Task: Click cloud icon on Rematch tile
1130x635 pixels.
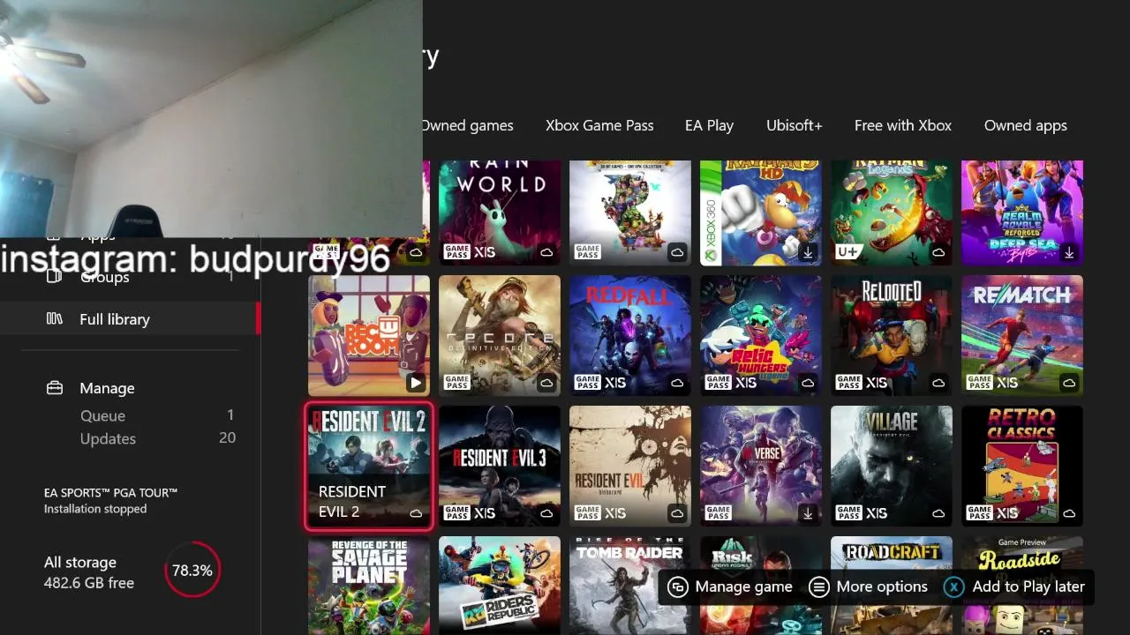Action: [1069, 383]
